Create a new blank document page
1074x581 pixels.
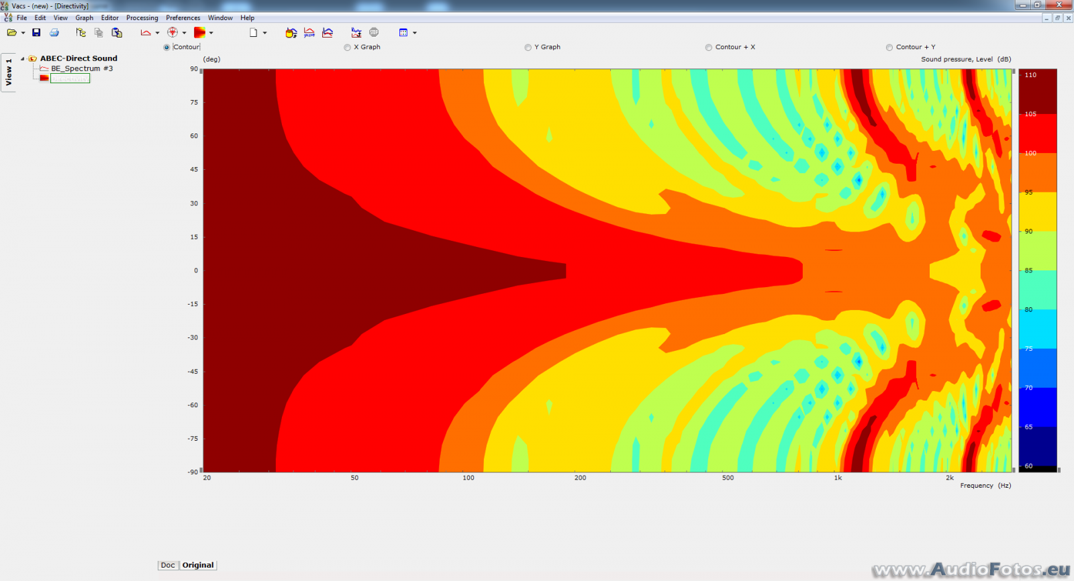point(254,32)
